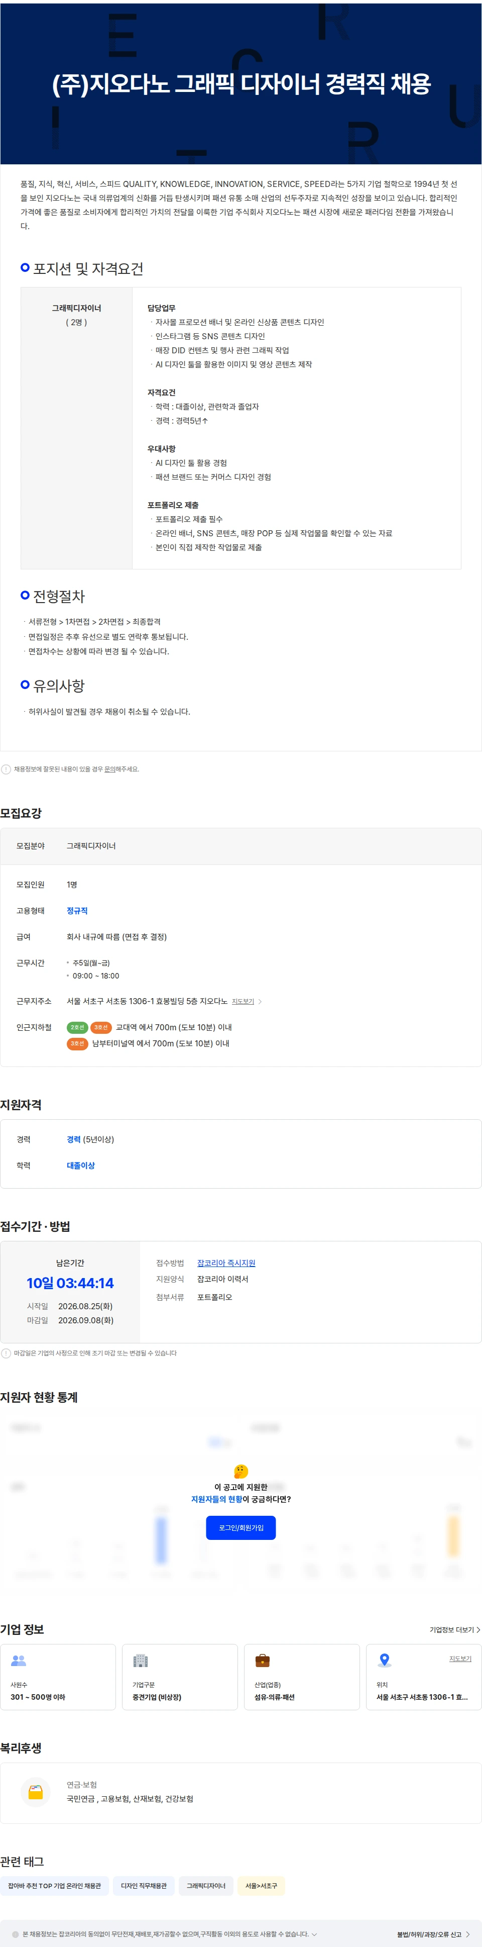This screenshot has width=482, height=1947.
Task: Select the 디자인 직무채용관 tag
Action: pyautogui.click(x=144, y=1886)
